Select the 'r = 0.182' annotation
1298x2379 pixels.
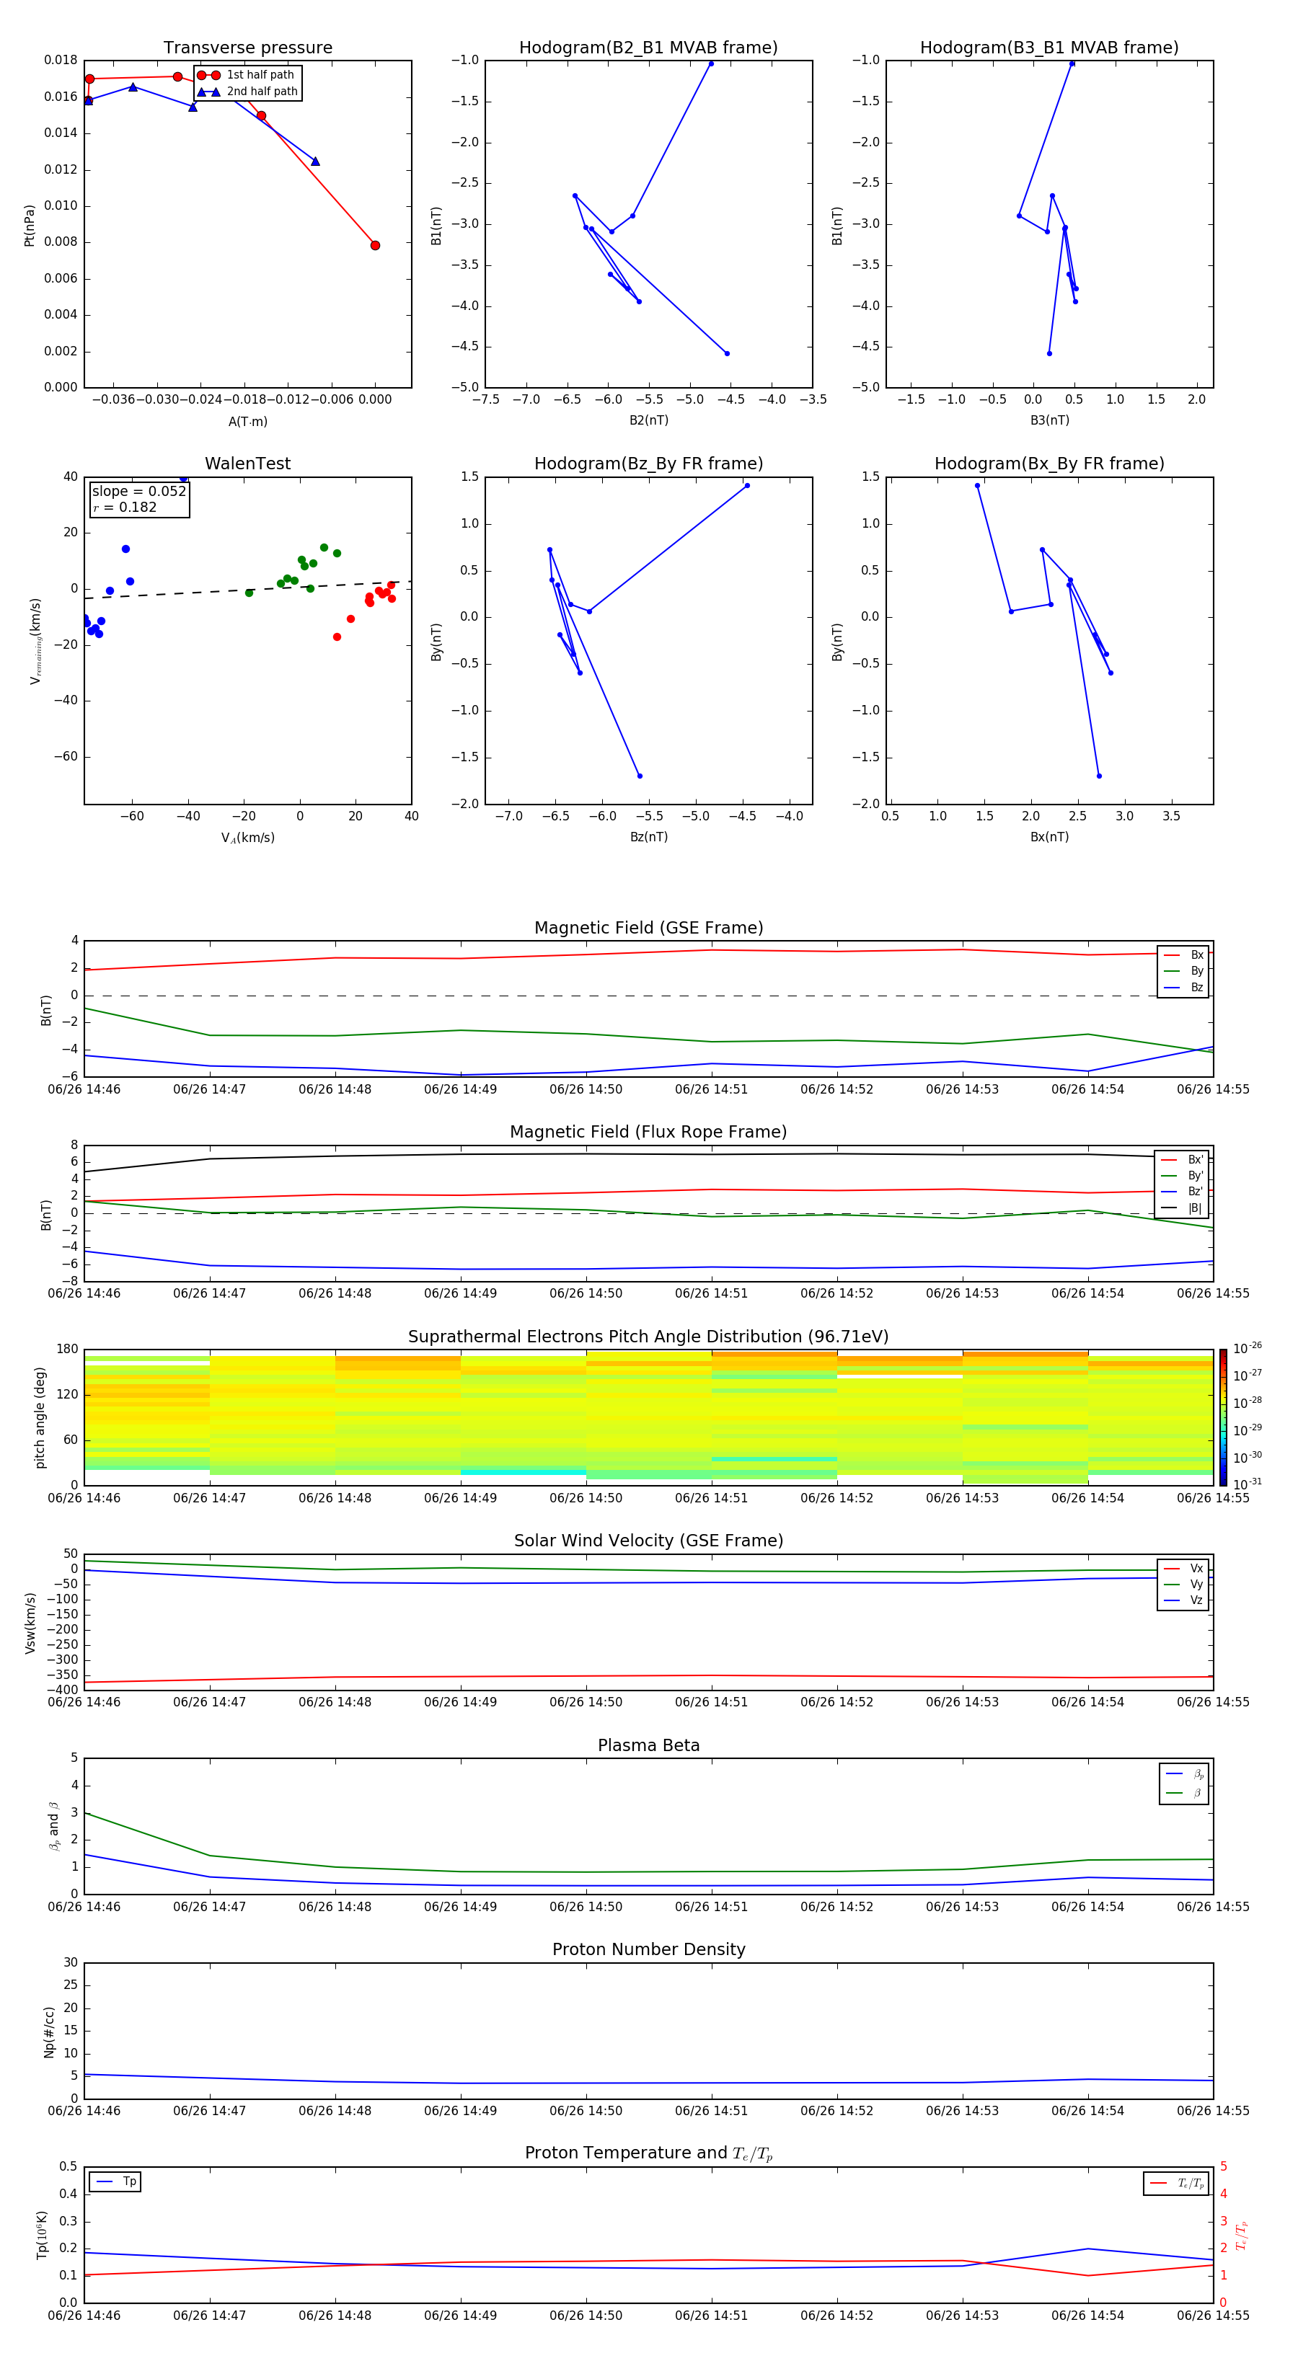click(125, 507)
